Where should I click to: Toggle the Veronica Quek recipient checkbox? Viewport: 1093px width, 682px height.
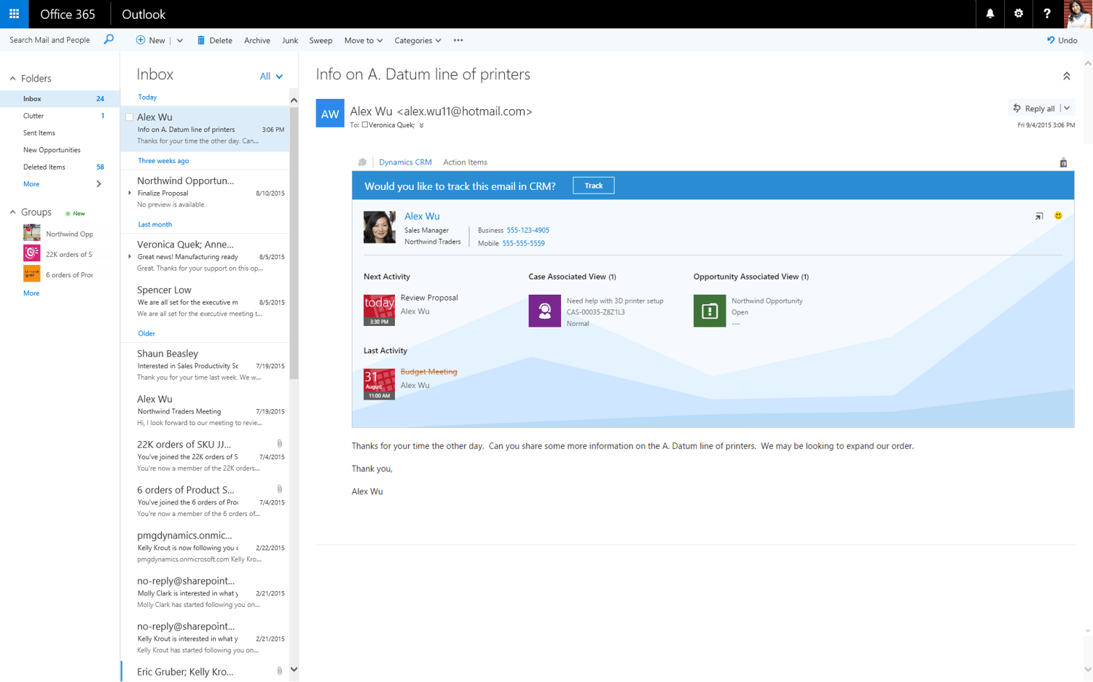click(x=365, y=125)
